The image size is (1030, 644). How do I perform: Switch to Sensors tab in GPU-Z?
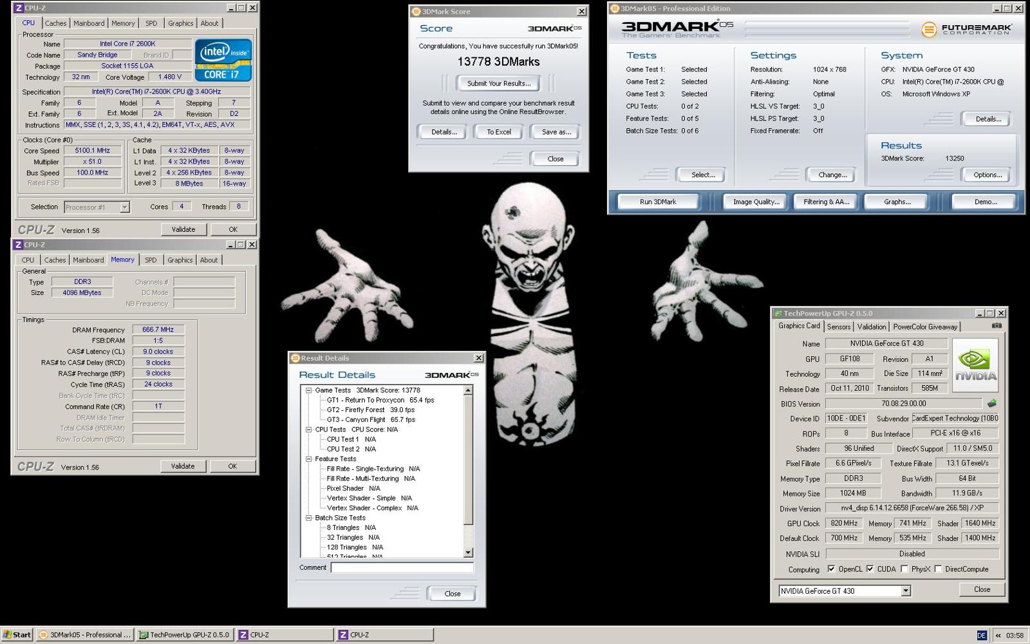coord(839,327)
